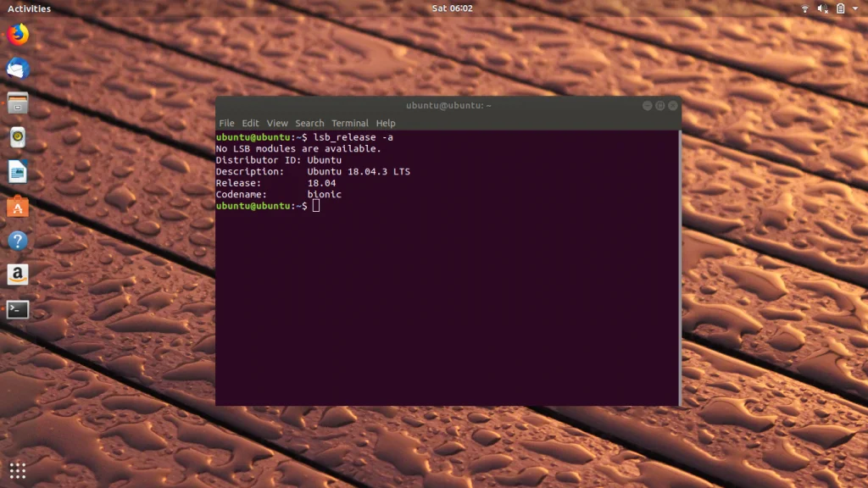
Task: Open the terminal View menu
Action: pos(277,123)
